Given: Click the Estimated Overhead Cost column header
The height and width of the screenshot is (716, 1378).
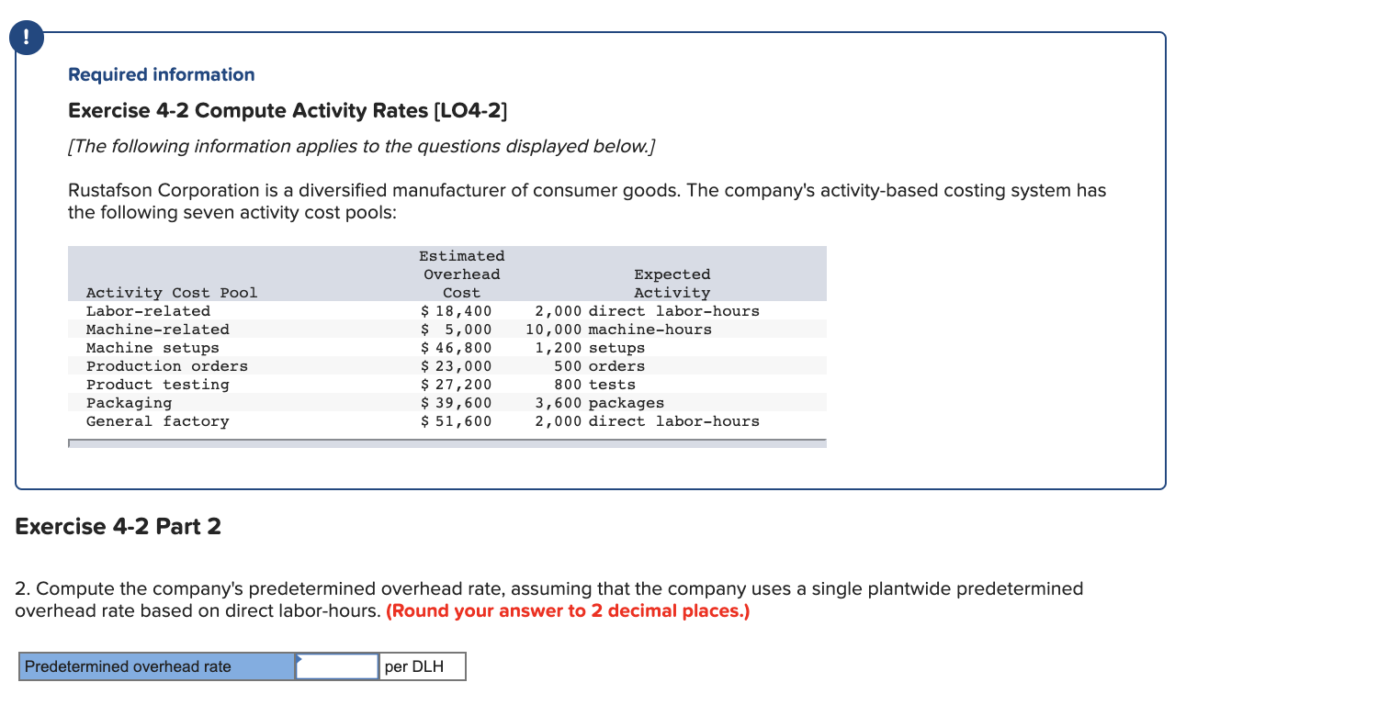Looking at the screenshot, I should click(461, 274).
